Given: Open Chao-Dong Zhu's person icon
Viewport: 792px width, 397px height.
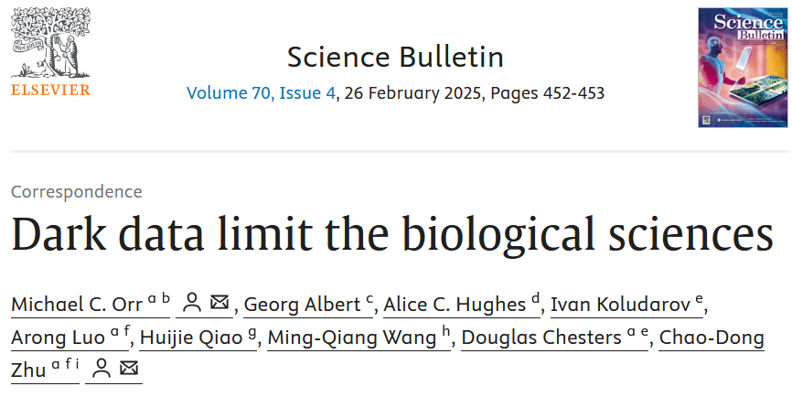Looking at the screenshot, I should click(102, 369).
